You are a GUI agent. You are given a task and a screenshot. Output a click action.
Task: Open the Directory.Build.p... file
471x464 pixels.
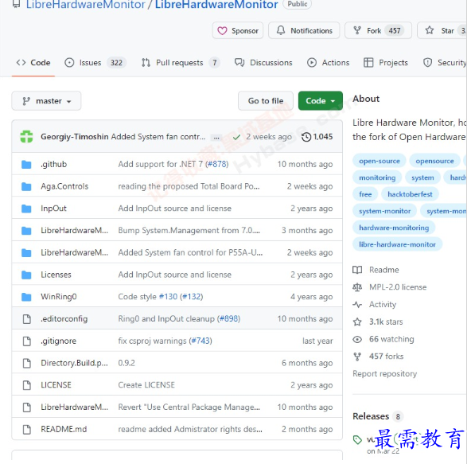[74, 363]
